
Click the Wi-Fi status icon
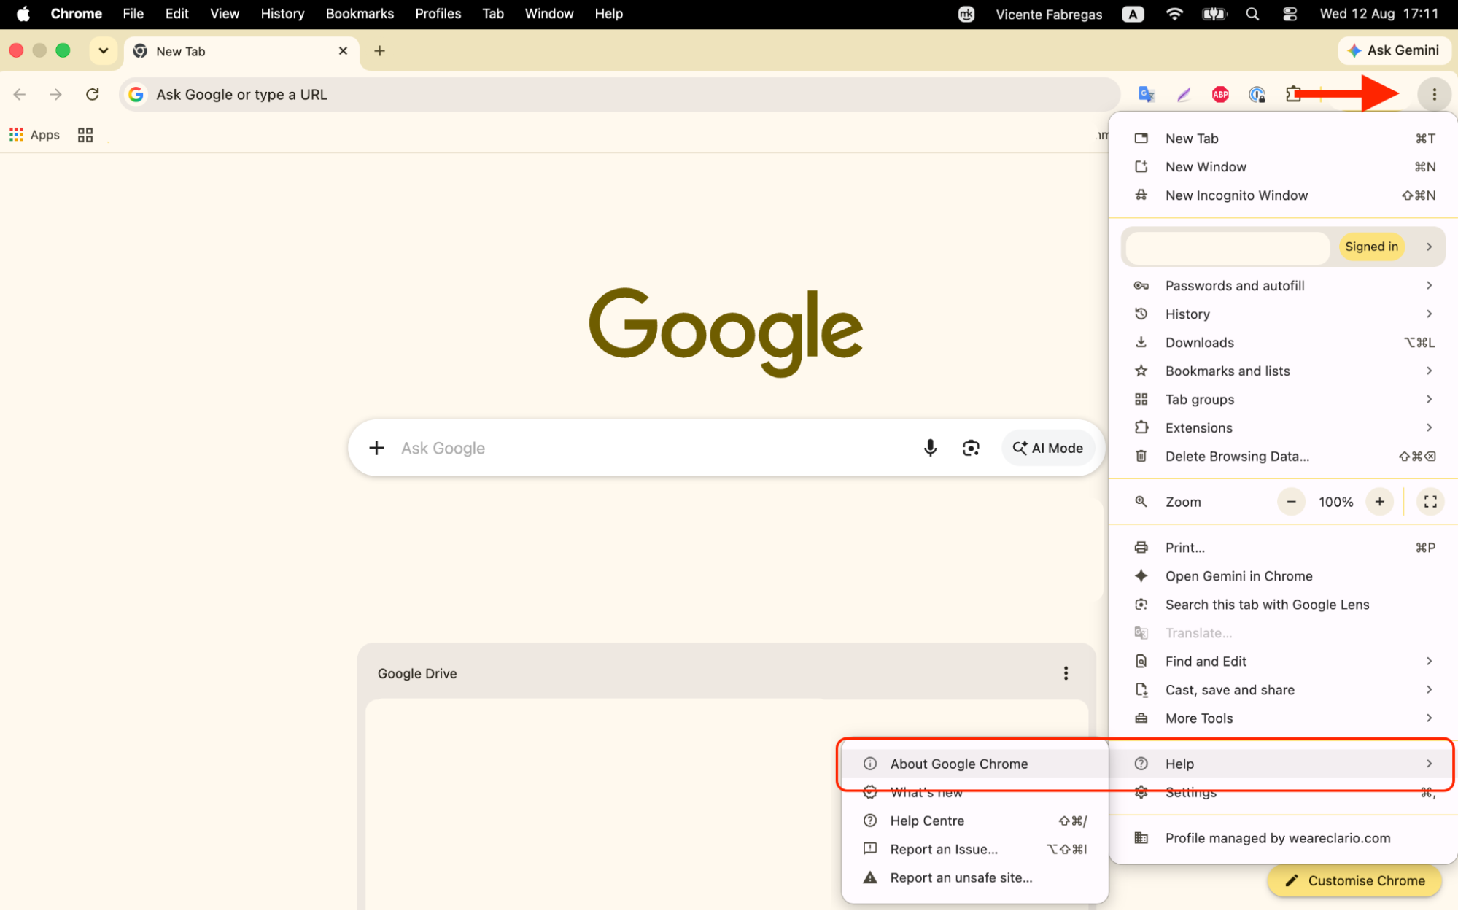tap(1174, 14)
